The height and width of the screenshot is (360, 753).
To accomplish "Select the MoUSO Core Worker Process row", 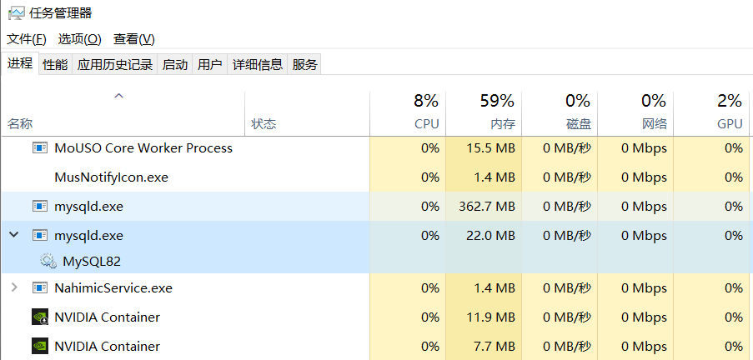I will click(377, 147).
